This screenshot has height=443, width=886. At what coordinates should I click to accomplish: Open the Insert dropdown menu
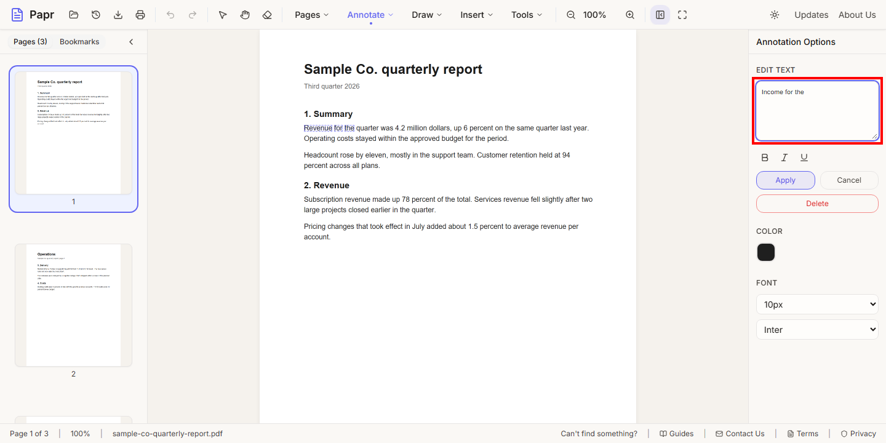(x=477, y=15)
